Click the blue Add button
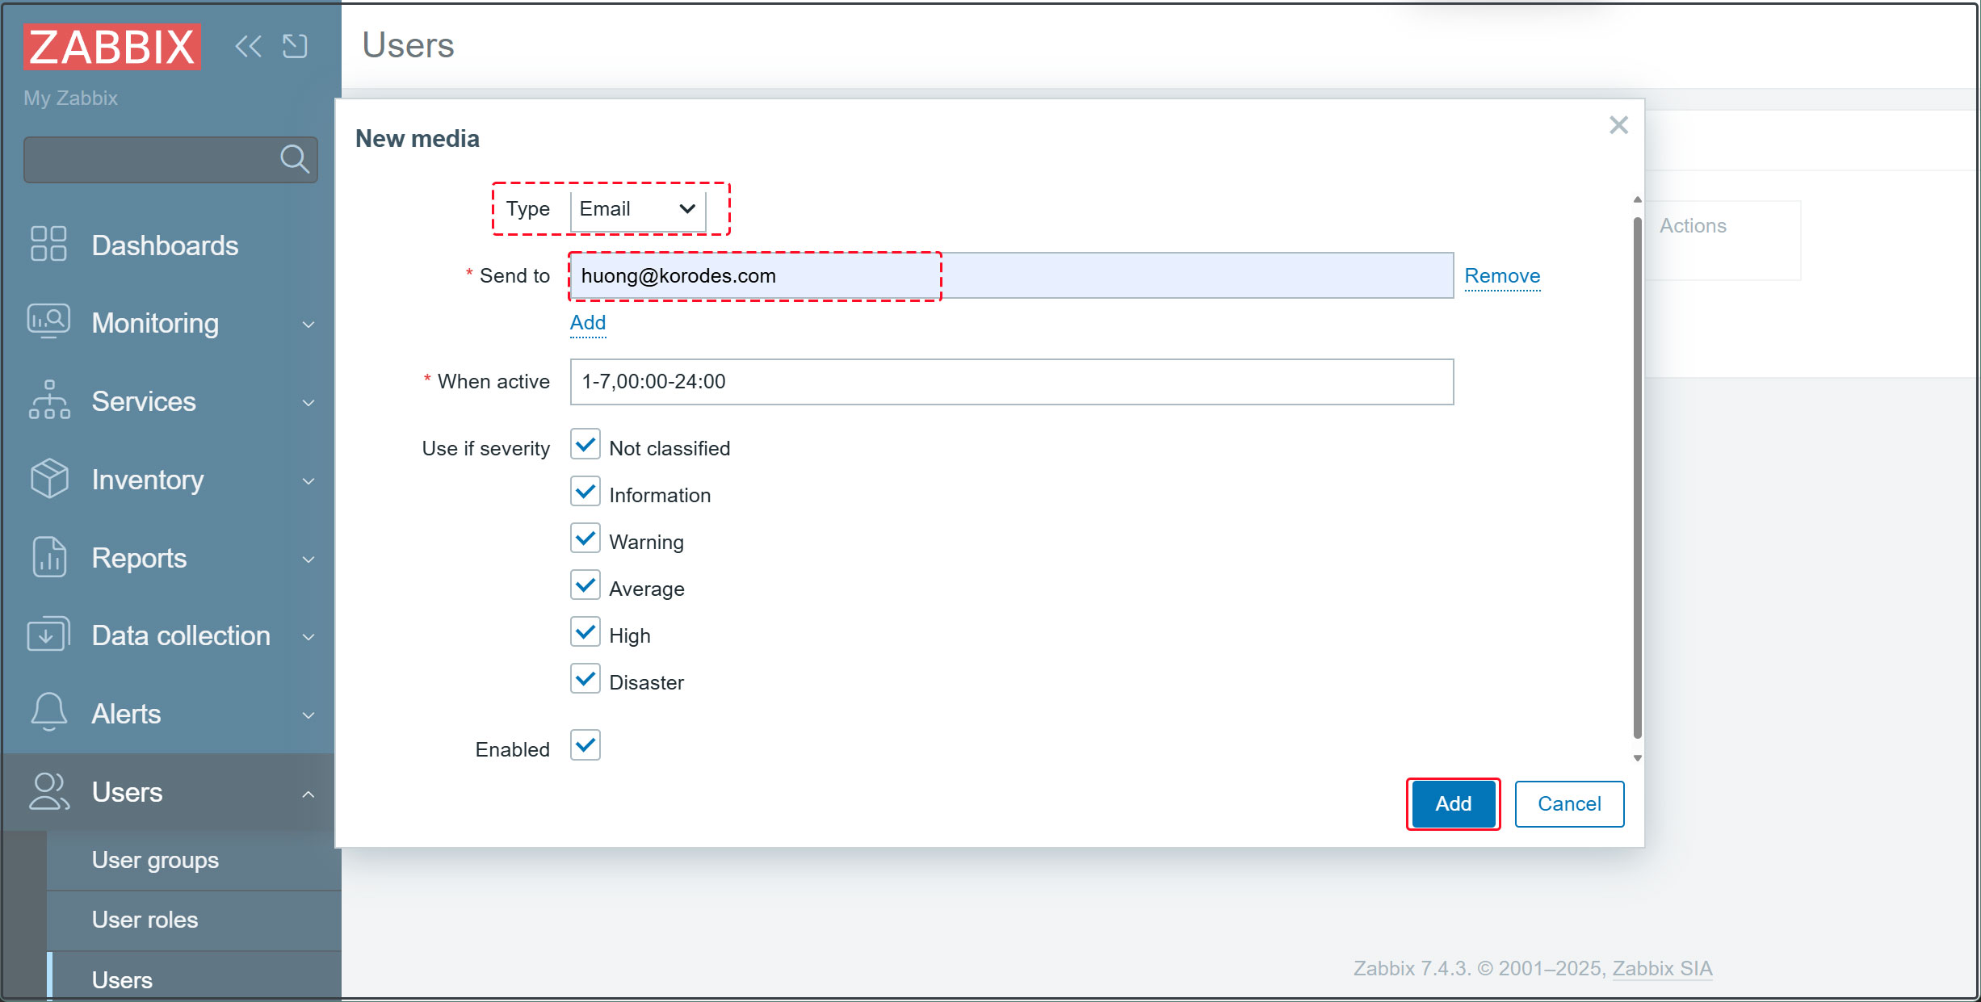This screenshot has height=1002, width=1981. tap(1452, 803)
